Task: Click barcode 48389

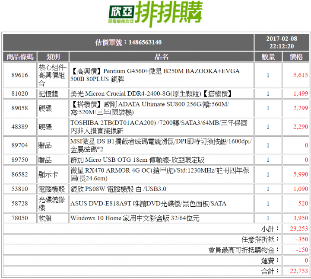Action: [19, 127]
